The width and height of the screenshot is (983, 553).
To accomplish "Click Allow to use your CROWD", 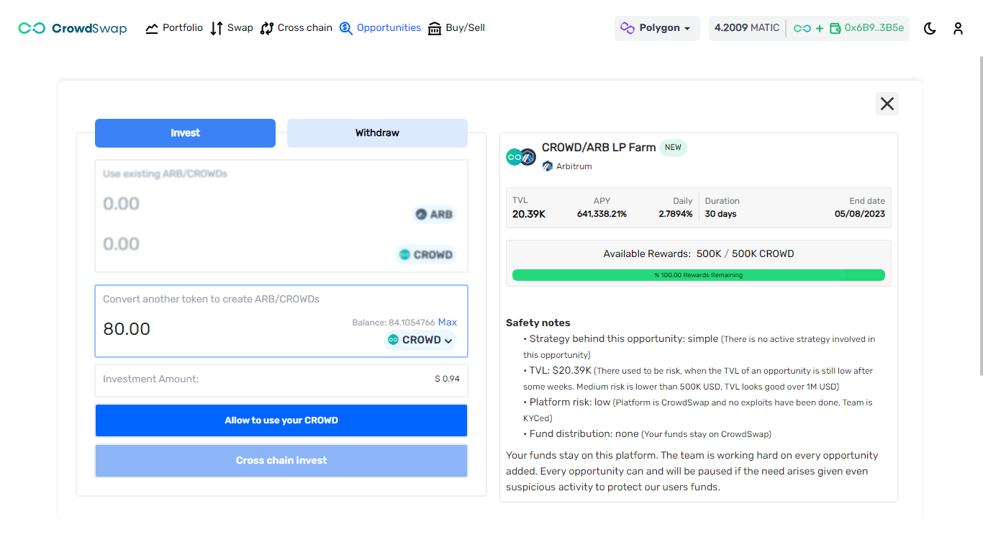I will (x=281, y=421).
